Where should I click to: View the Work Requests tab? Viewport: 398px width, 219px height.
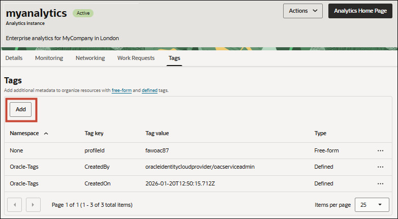click(x=136, y=58)
